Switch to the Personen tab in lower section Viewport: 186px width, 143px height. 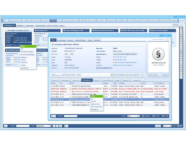click(55, 80)
